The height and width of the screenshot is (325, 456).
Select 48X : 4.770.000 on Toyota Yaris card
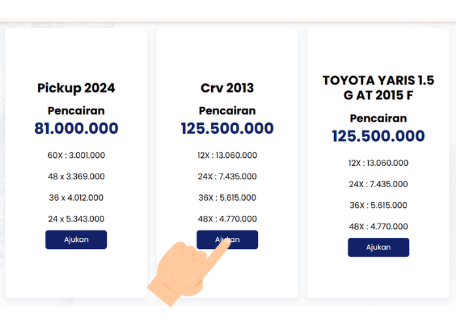378,226
